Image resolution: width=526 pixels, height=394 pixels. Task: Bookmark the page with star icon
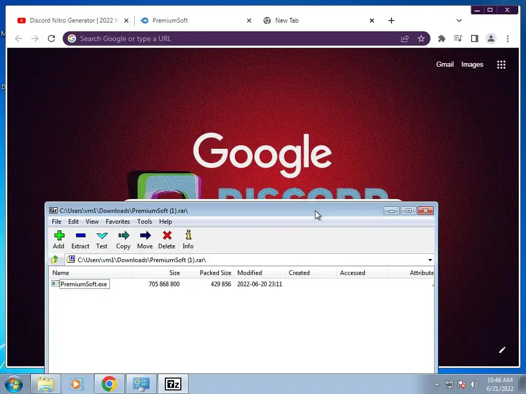pyautogui.click(x=421, y=38)
